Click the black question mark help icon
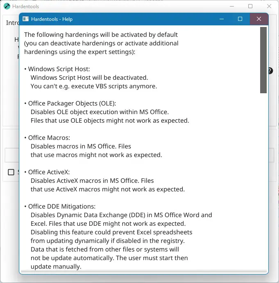 tap(270, 71)
